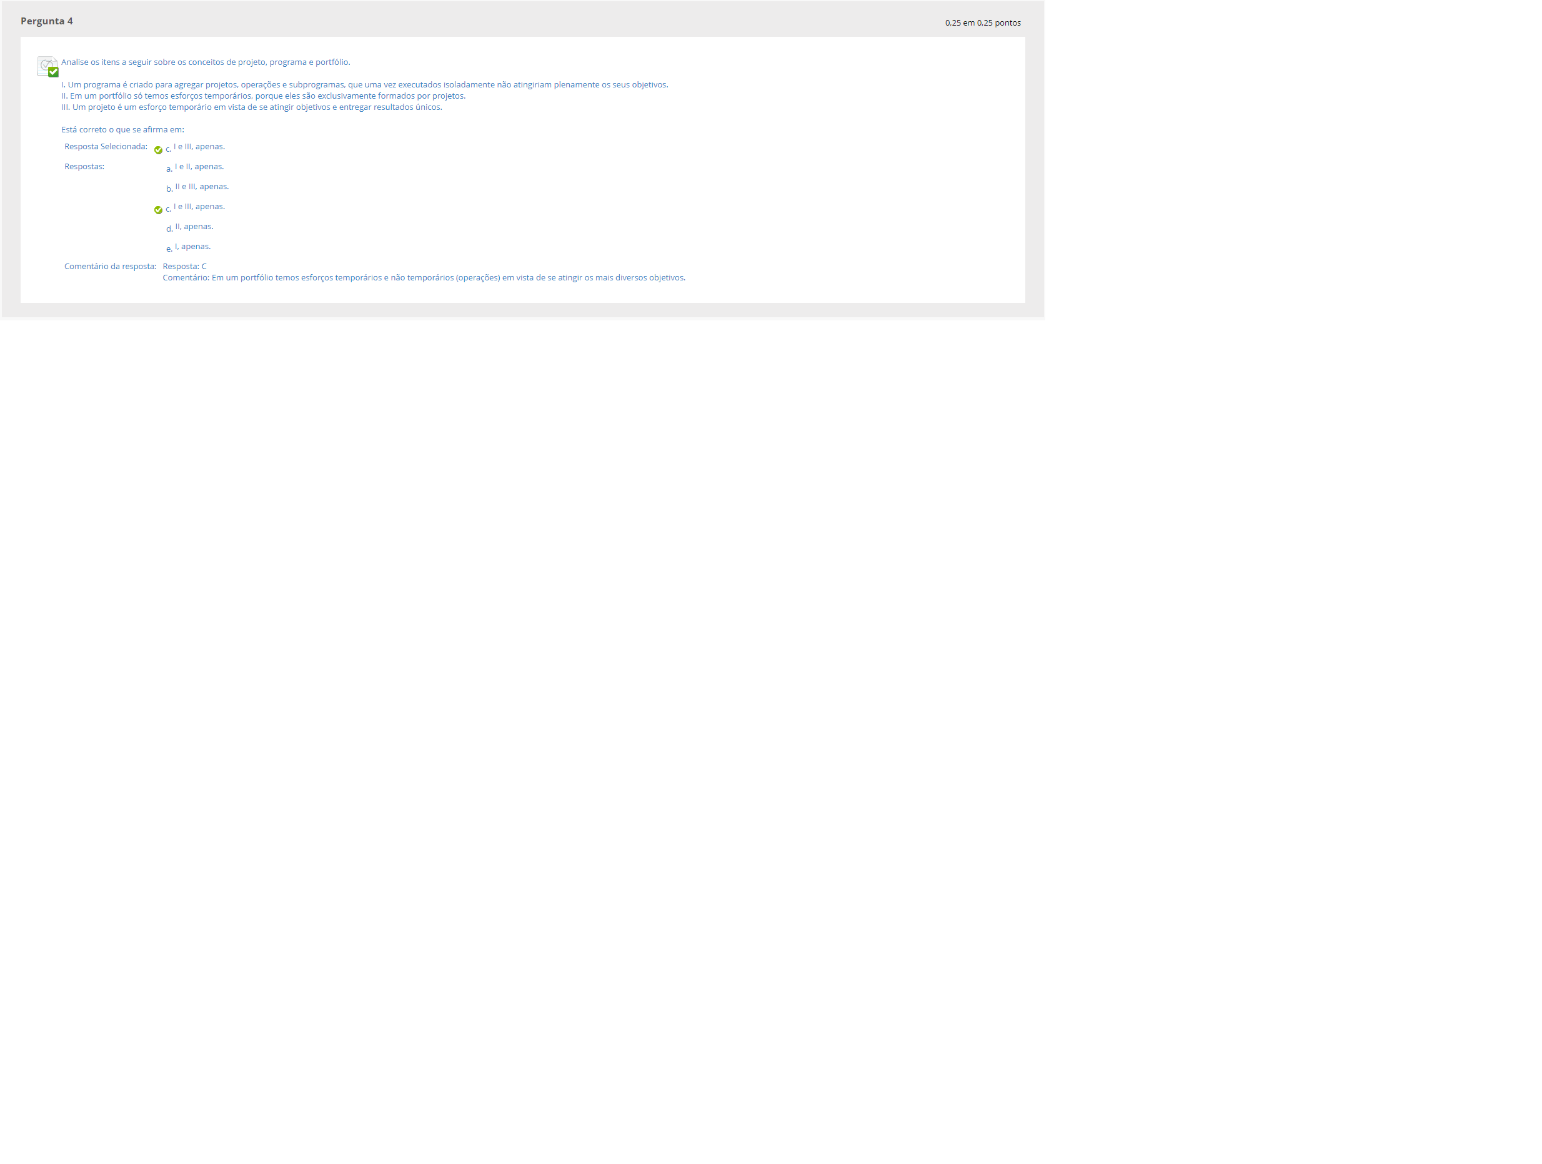The height and width of the screenshot is (1164, 1542).
Task: Click the 'Respostas:' label
Action: pyautogui.click(x=84, y=167)
